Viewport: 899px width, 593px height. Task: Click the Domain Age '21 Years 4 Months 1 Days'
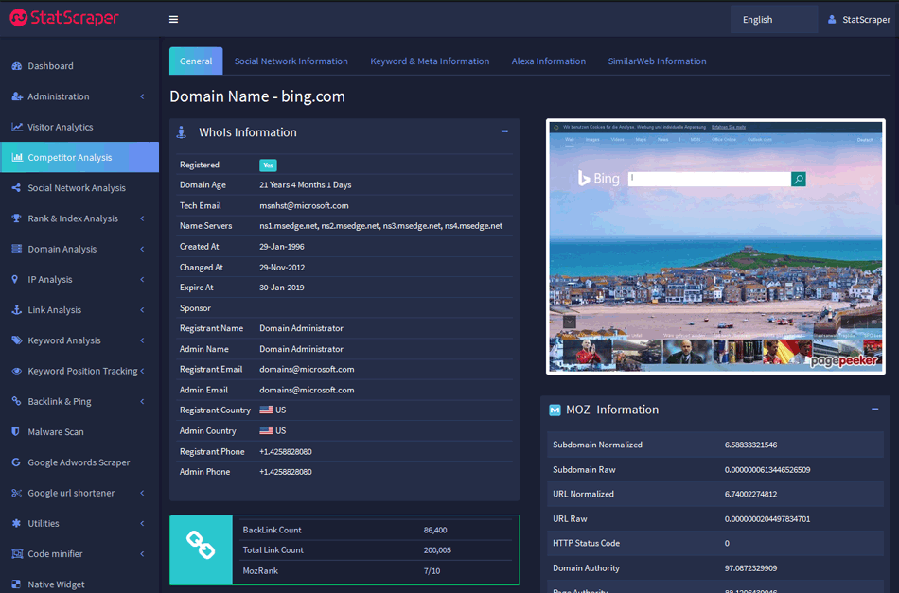[x=305, y=185]
